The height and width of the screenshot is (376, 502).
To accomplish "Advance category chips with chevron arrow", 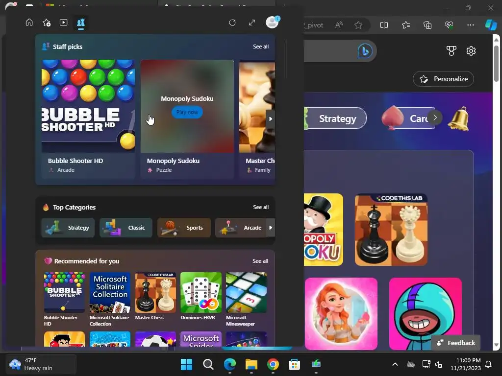I will 435,117.
